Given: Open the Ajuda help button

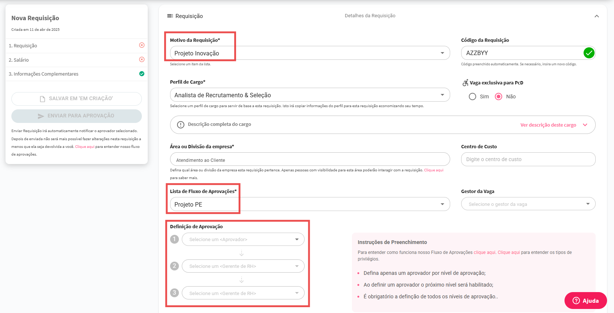Looking at the screenshot, I should pyautogui.click(x=585, y=301).
